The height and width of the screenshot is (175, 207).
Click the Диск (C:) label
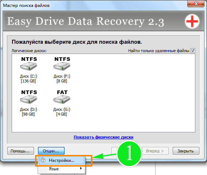28,76
